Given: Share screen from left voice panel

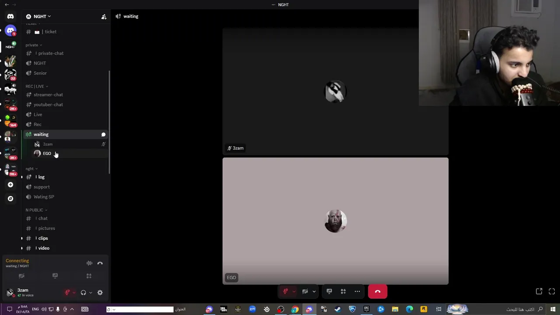Looking at the screenshot, I should click(x=55, y=276).
